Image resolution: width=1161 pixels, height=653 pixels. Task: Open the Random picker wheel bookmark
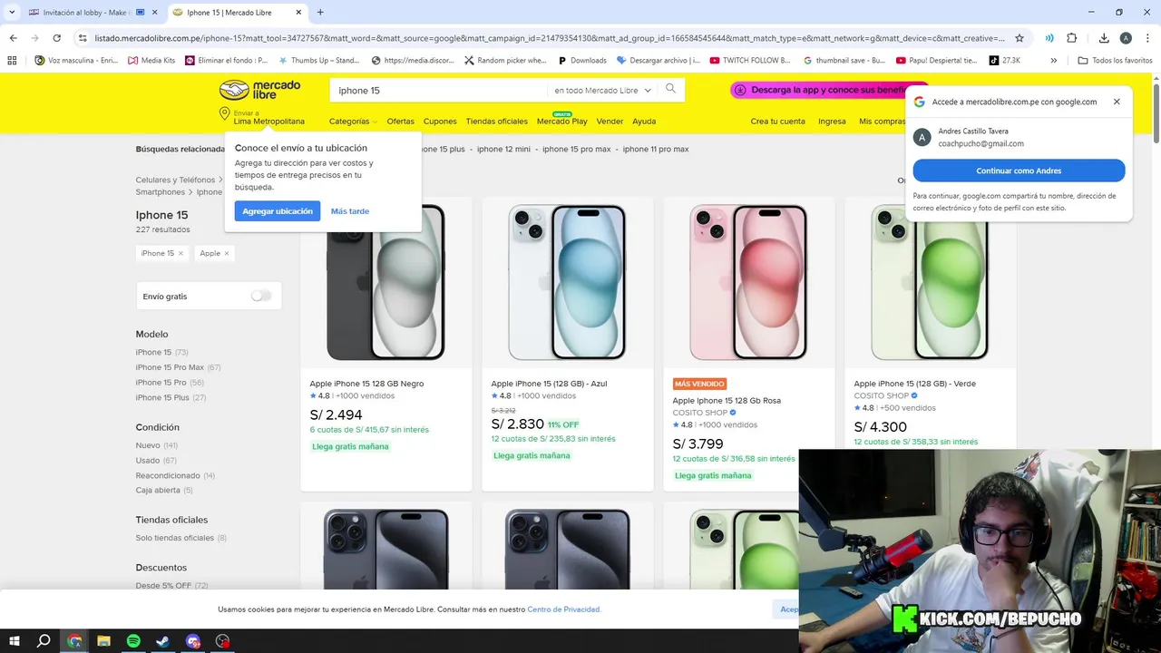[x=505, y=61]
